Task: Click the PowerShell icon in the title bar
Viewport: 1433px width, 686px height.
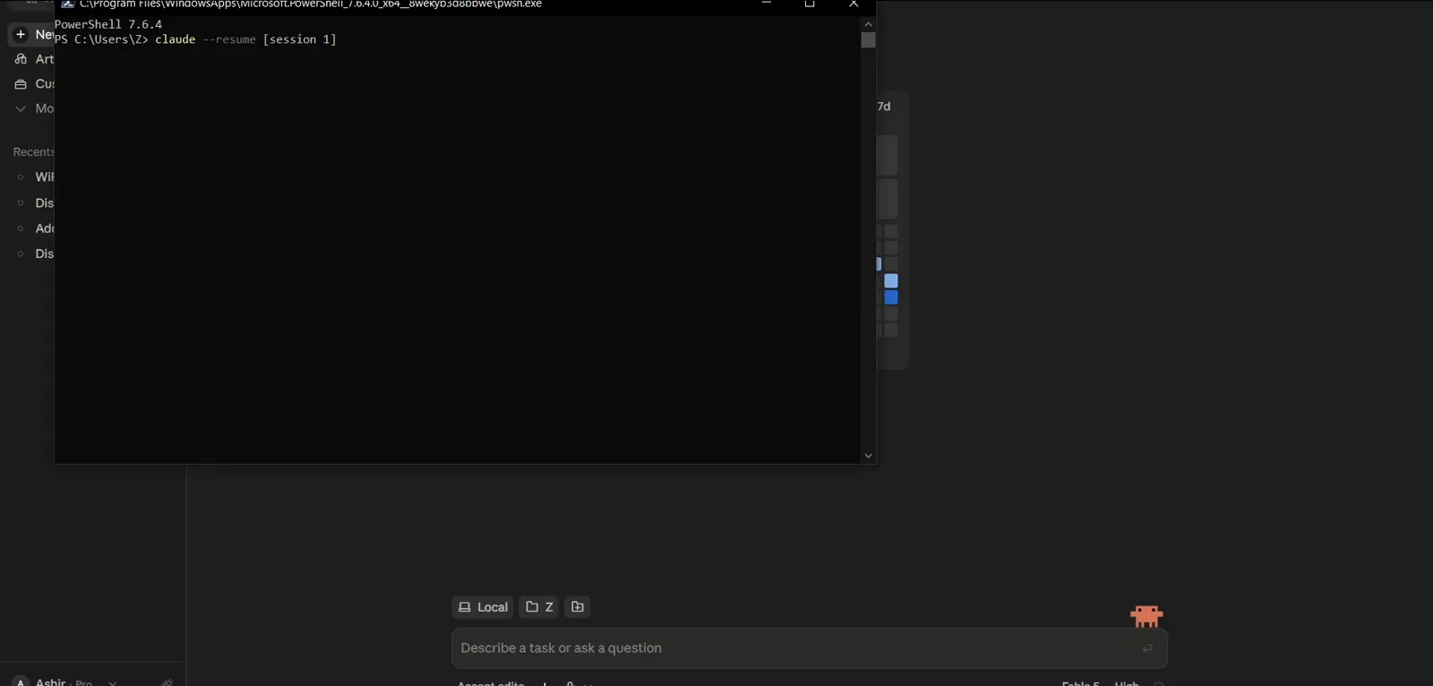Action: click(67, 4)
